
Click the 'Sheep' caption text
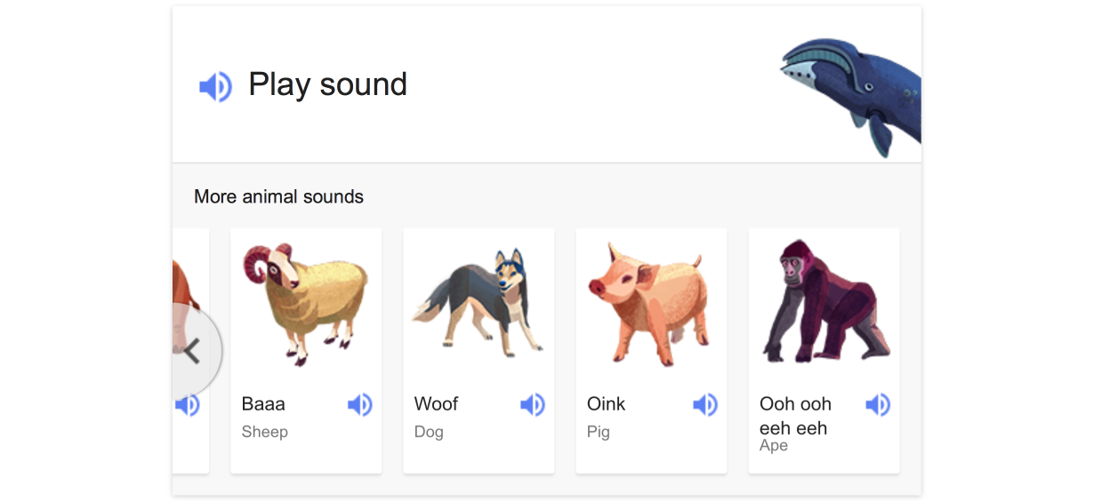pyautogui.click(x=264, y=433)
